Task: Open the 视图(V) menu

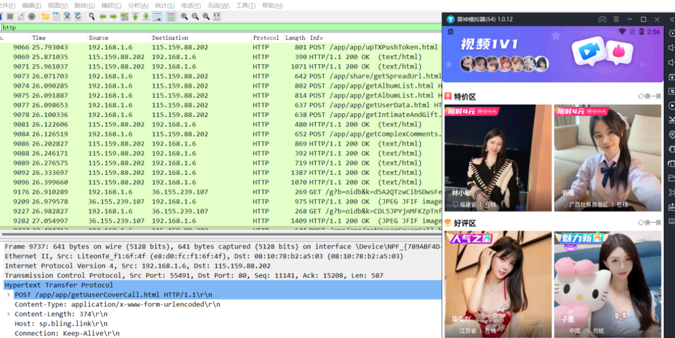Action: click(x=57, y=5)
